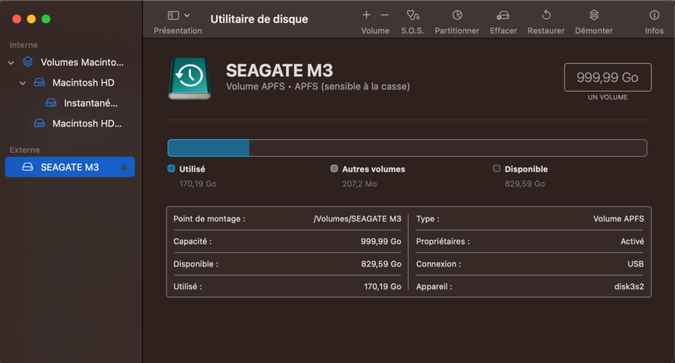Screen dimensions: 675x363
Task: Click the Utilisé legend label
Action: point(192,169)
